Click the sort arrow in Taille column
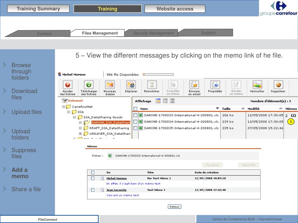 coord(243,108)
